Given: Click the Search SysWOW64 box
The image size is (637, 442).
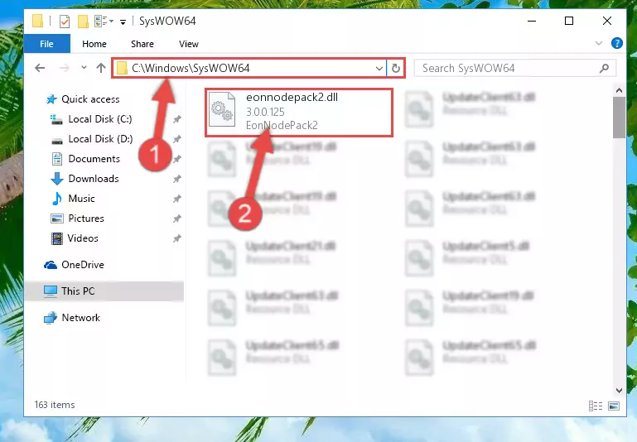Looking at the screenshot, I should click(514, 68).
